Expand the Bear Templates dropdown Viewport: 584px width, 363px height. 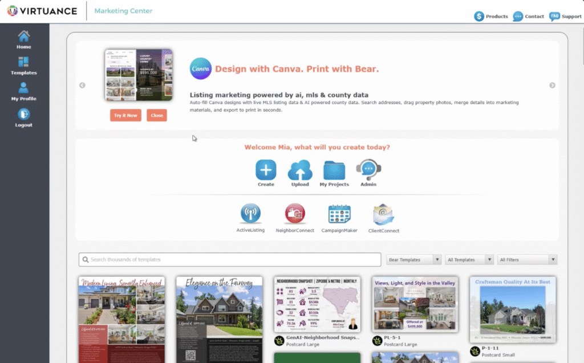(x=414, y=260)
